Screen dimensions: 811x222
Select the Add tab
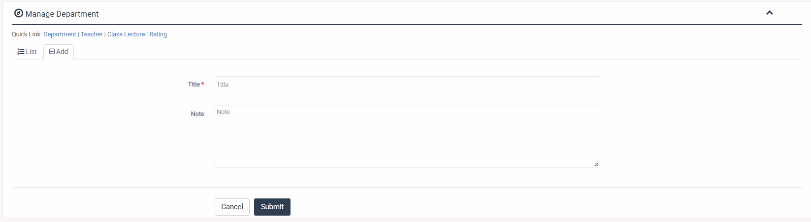tap(59, 52)
